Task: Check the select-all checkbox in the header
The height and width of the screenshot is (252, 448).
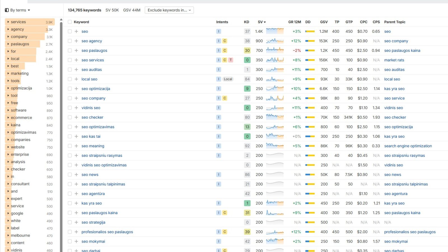Action: coord(70,22)
